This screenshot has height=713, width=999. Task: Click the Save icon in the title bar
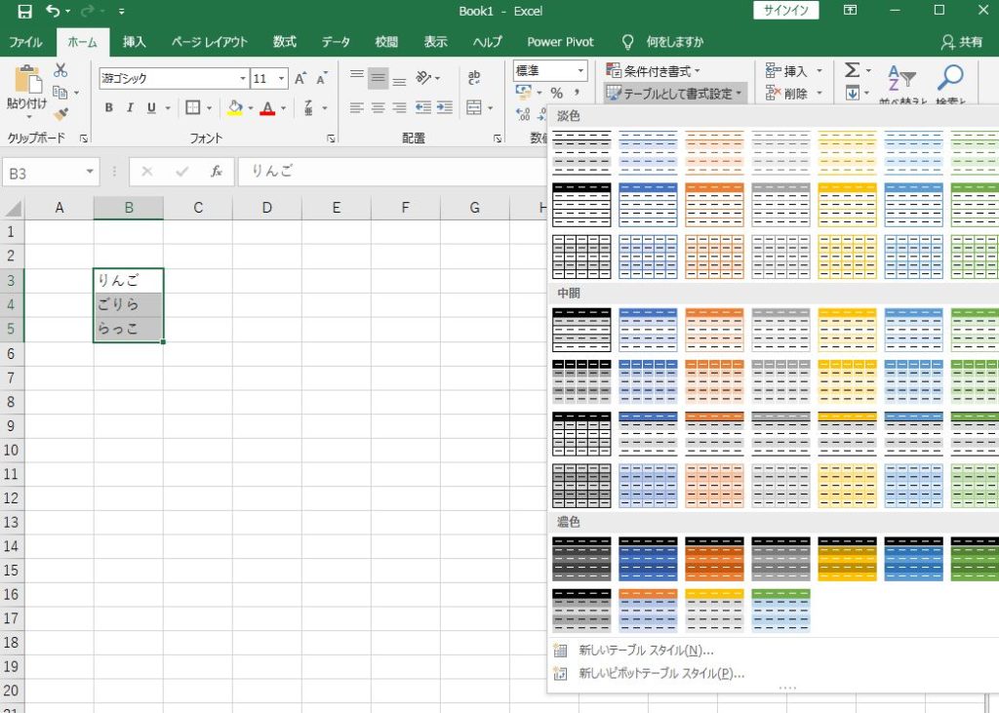click(24, 12)
